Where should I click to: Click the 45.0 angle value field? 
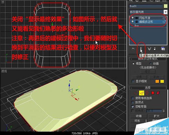click(154, 111)
